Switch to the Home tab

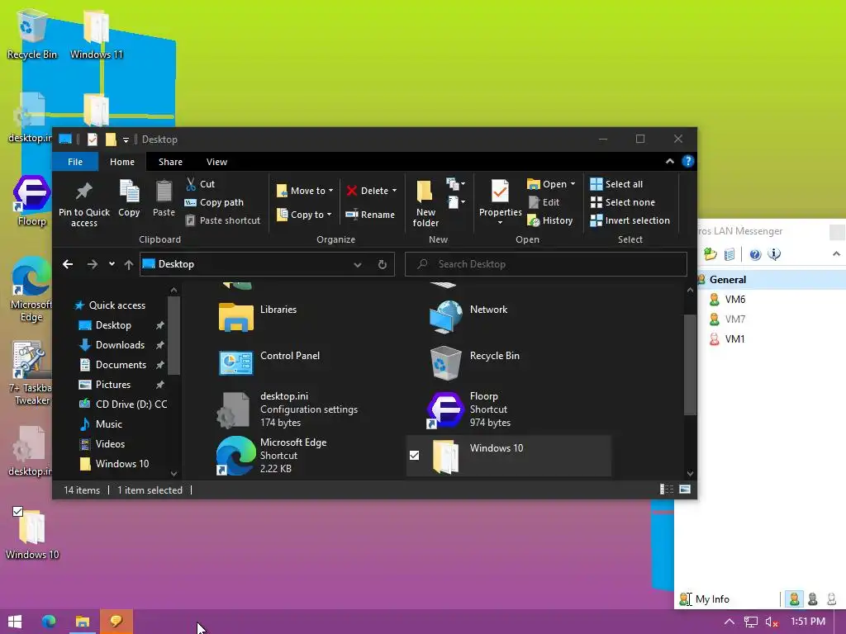coord(122,162)
